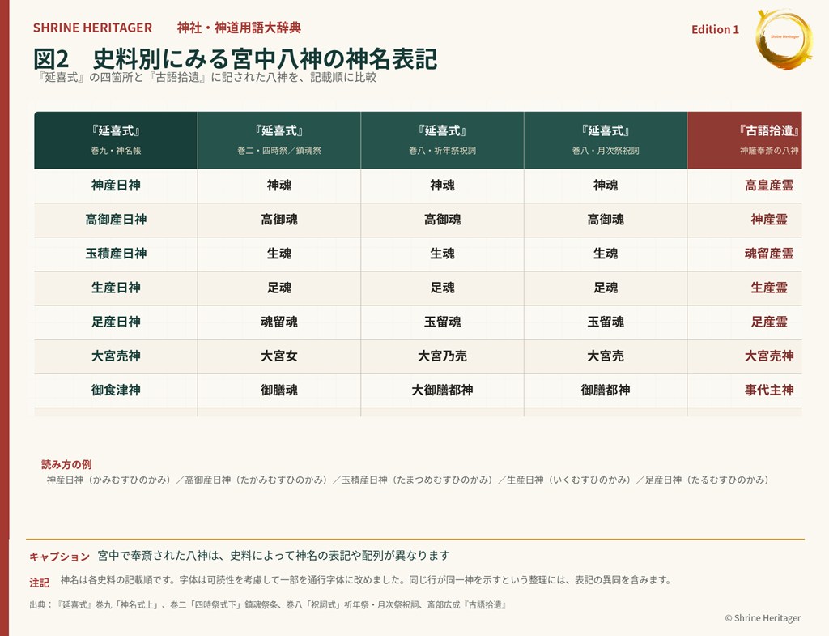
Task: Click the gold Shrine Heritager circle logo
Action: (x=784, y=40)
